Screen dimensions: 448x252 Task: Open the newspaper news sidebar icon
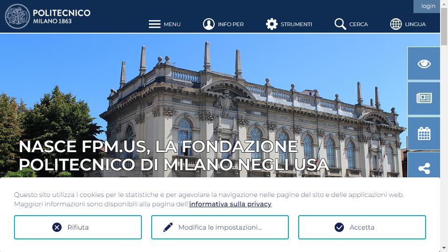coord(424,98)
